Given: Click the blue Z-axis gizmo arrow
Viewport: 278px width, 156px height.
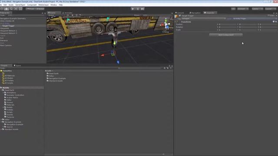Looking at the screenshot, I should (x=118, y=62).
